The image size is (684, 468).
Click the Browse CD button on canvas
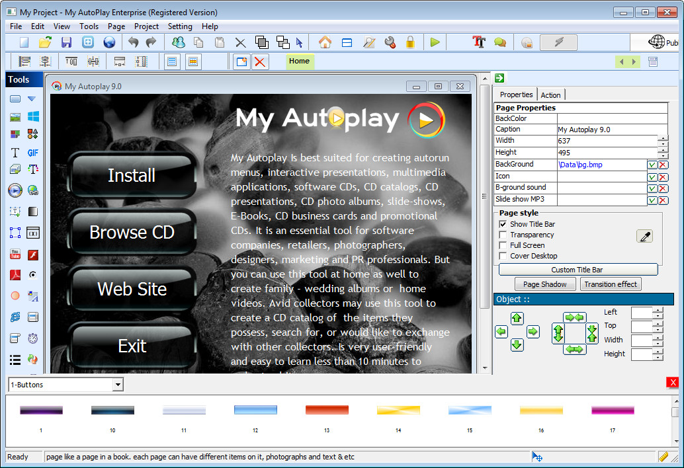(132, 232)
